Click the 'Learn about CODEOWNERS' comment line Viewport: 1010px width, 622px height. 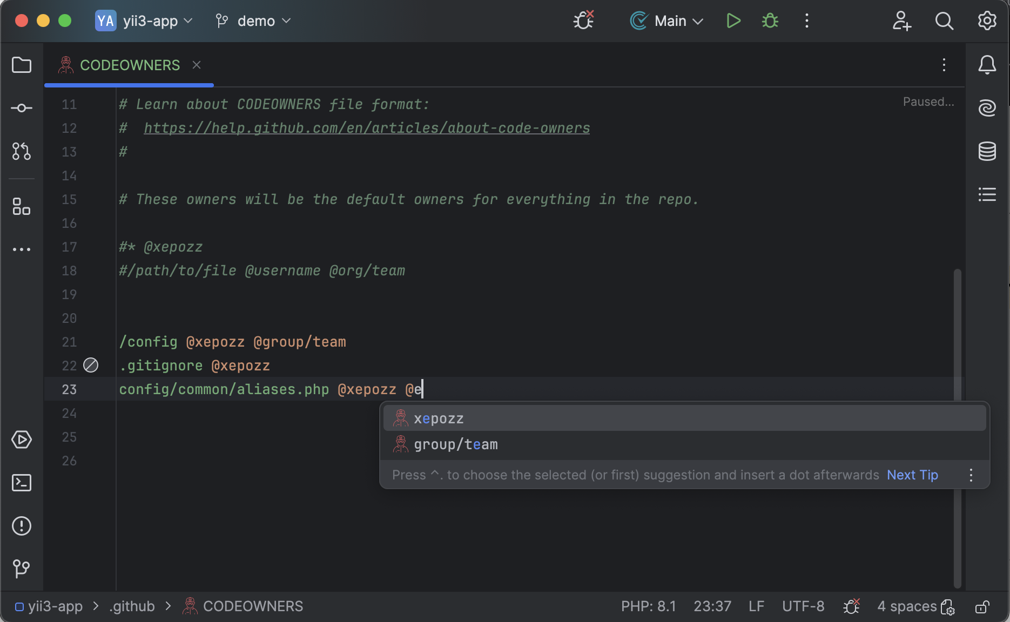(x=274, y=104)
